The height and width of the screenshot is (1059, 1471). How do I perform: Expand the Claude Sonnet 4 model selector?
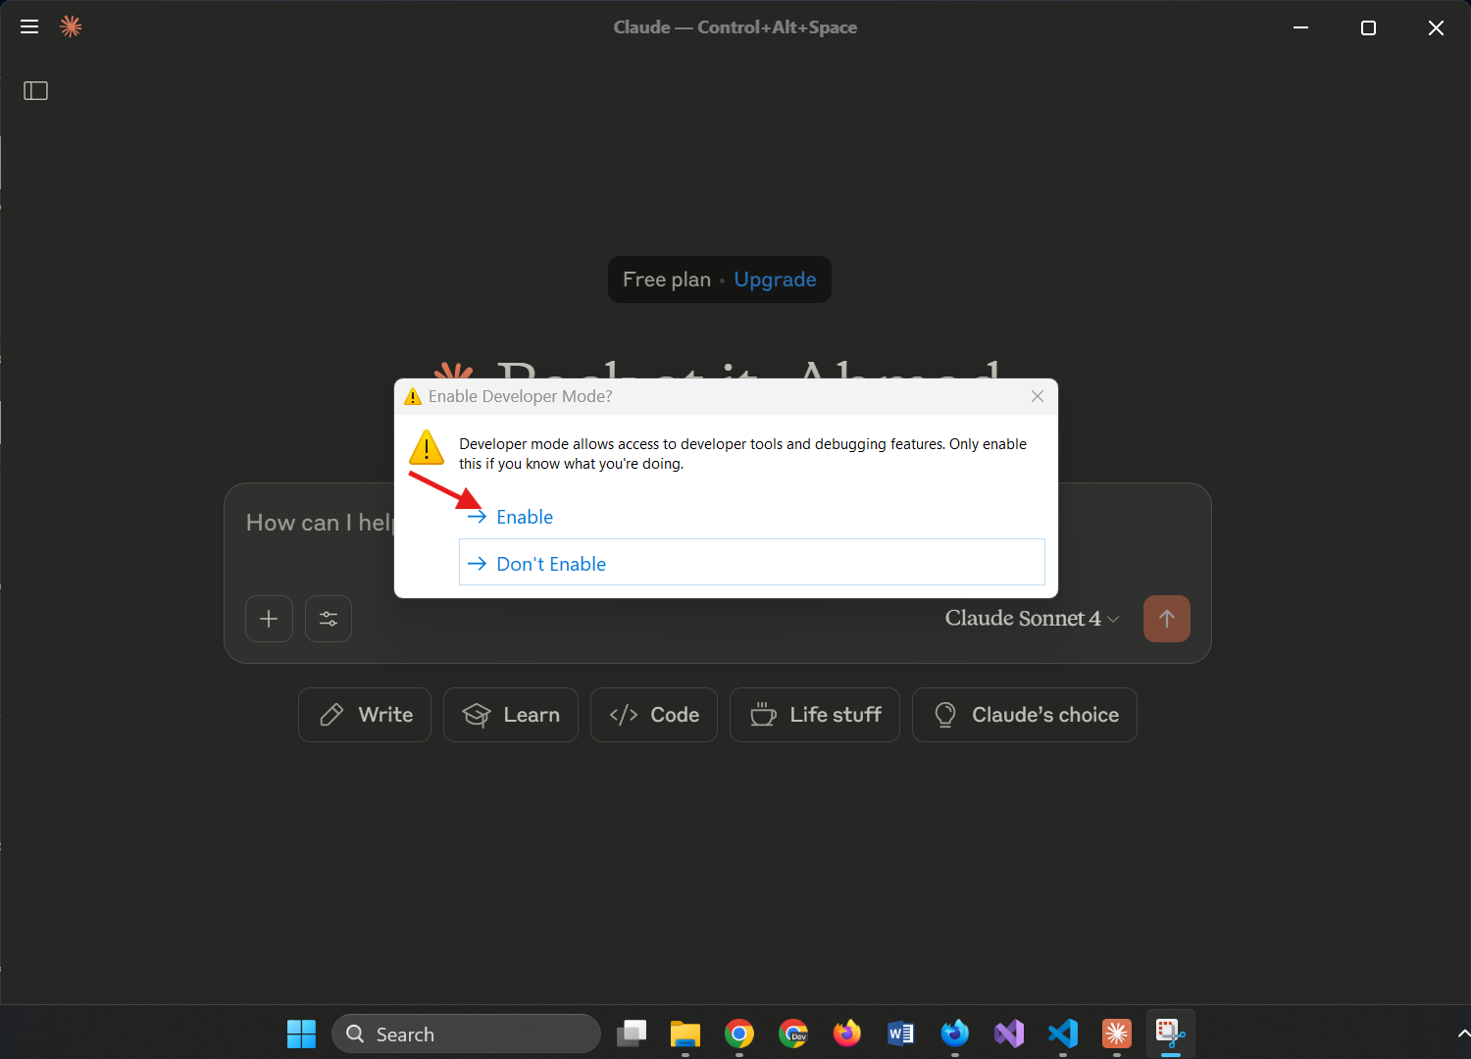(x=1032, y=619)
